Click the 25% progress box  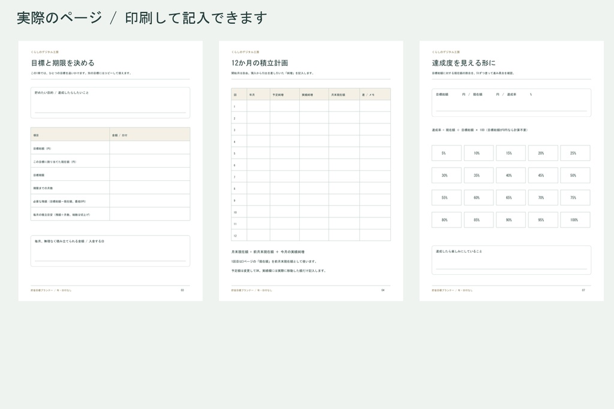pos(575,153)
